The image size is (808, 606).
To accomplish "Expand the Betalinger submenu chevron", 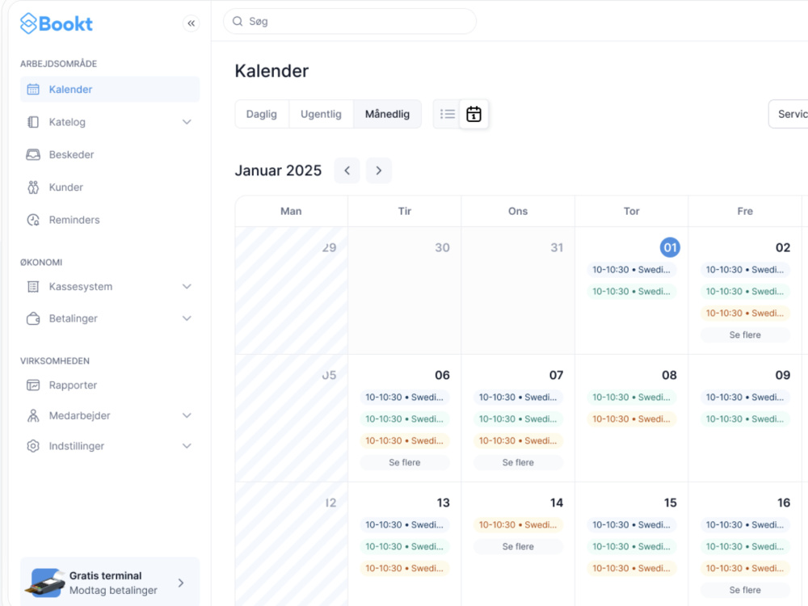I will [187, 318].
